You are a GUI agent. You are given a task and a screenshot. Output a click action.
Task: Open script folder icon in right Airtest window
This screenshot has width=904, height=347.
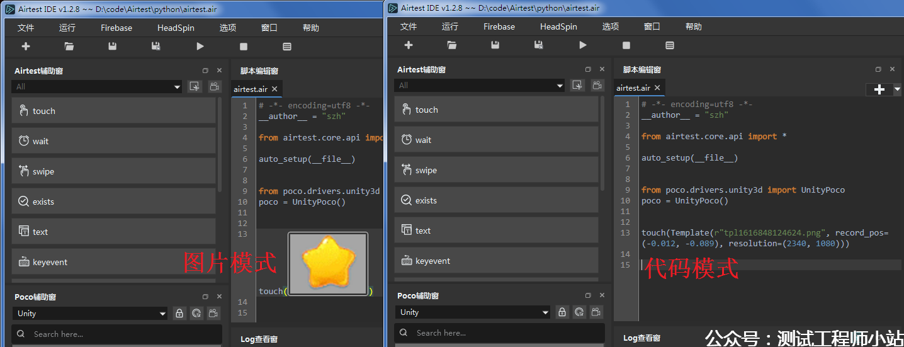452,45
